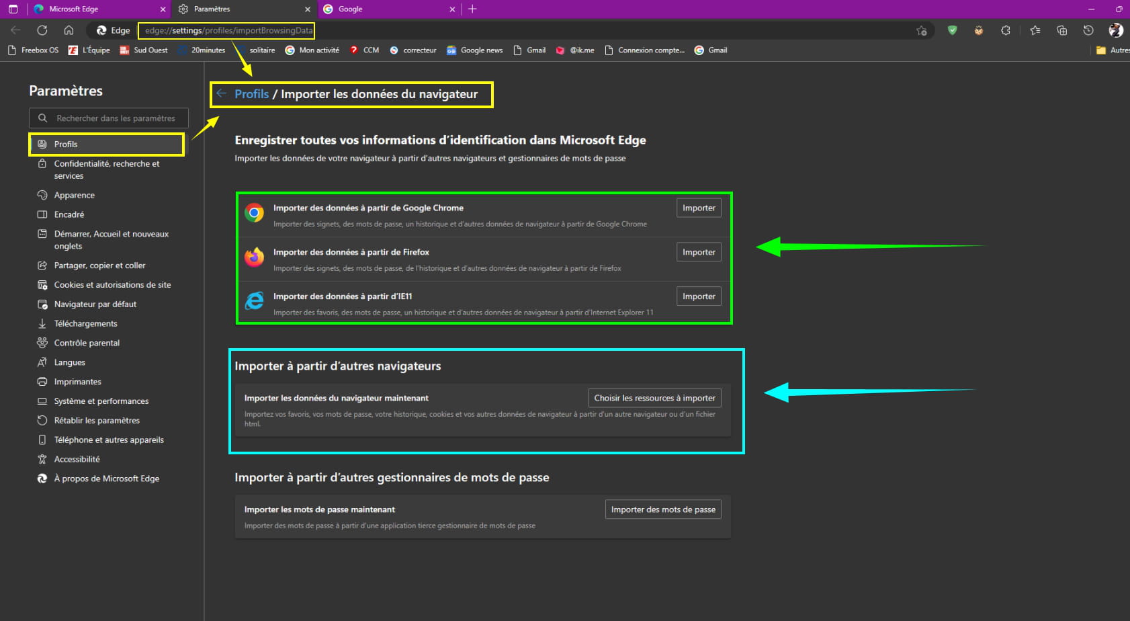
Task: Click Choisir les ressources à importer
Action: pyautogui.click(x=654, y=398)
